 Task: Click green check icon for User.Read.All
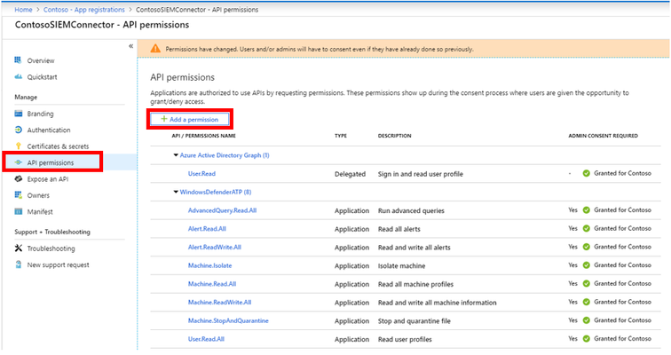(587, 339)
